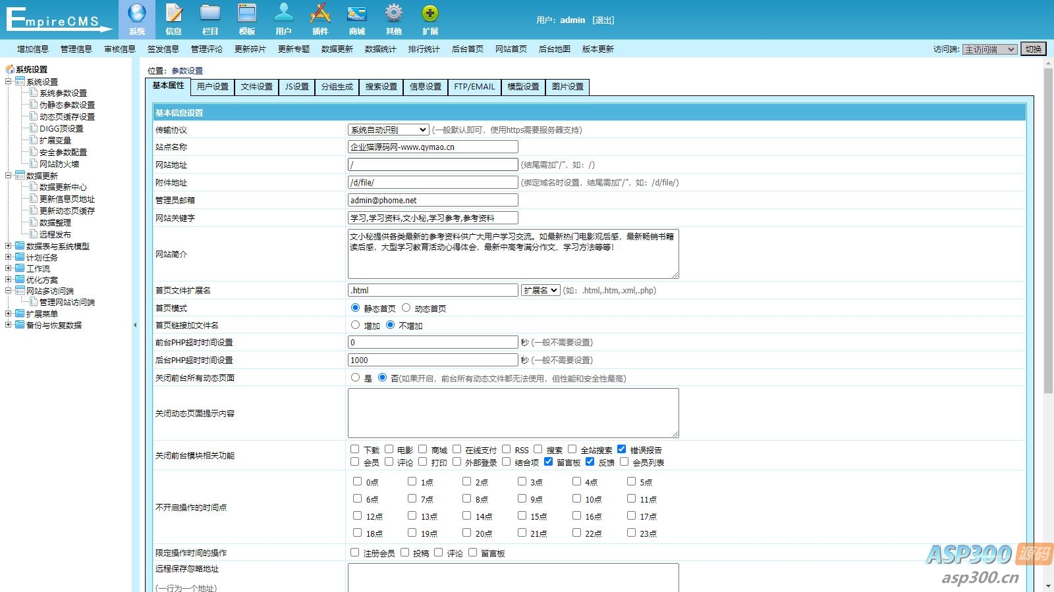The width and height of the screenshot is (1054, 592).
Task: Switch to the 用户设置 tab
Action: (213, 87)
